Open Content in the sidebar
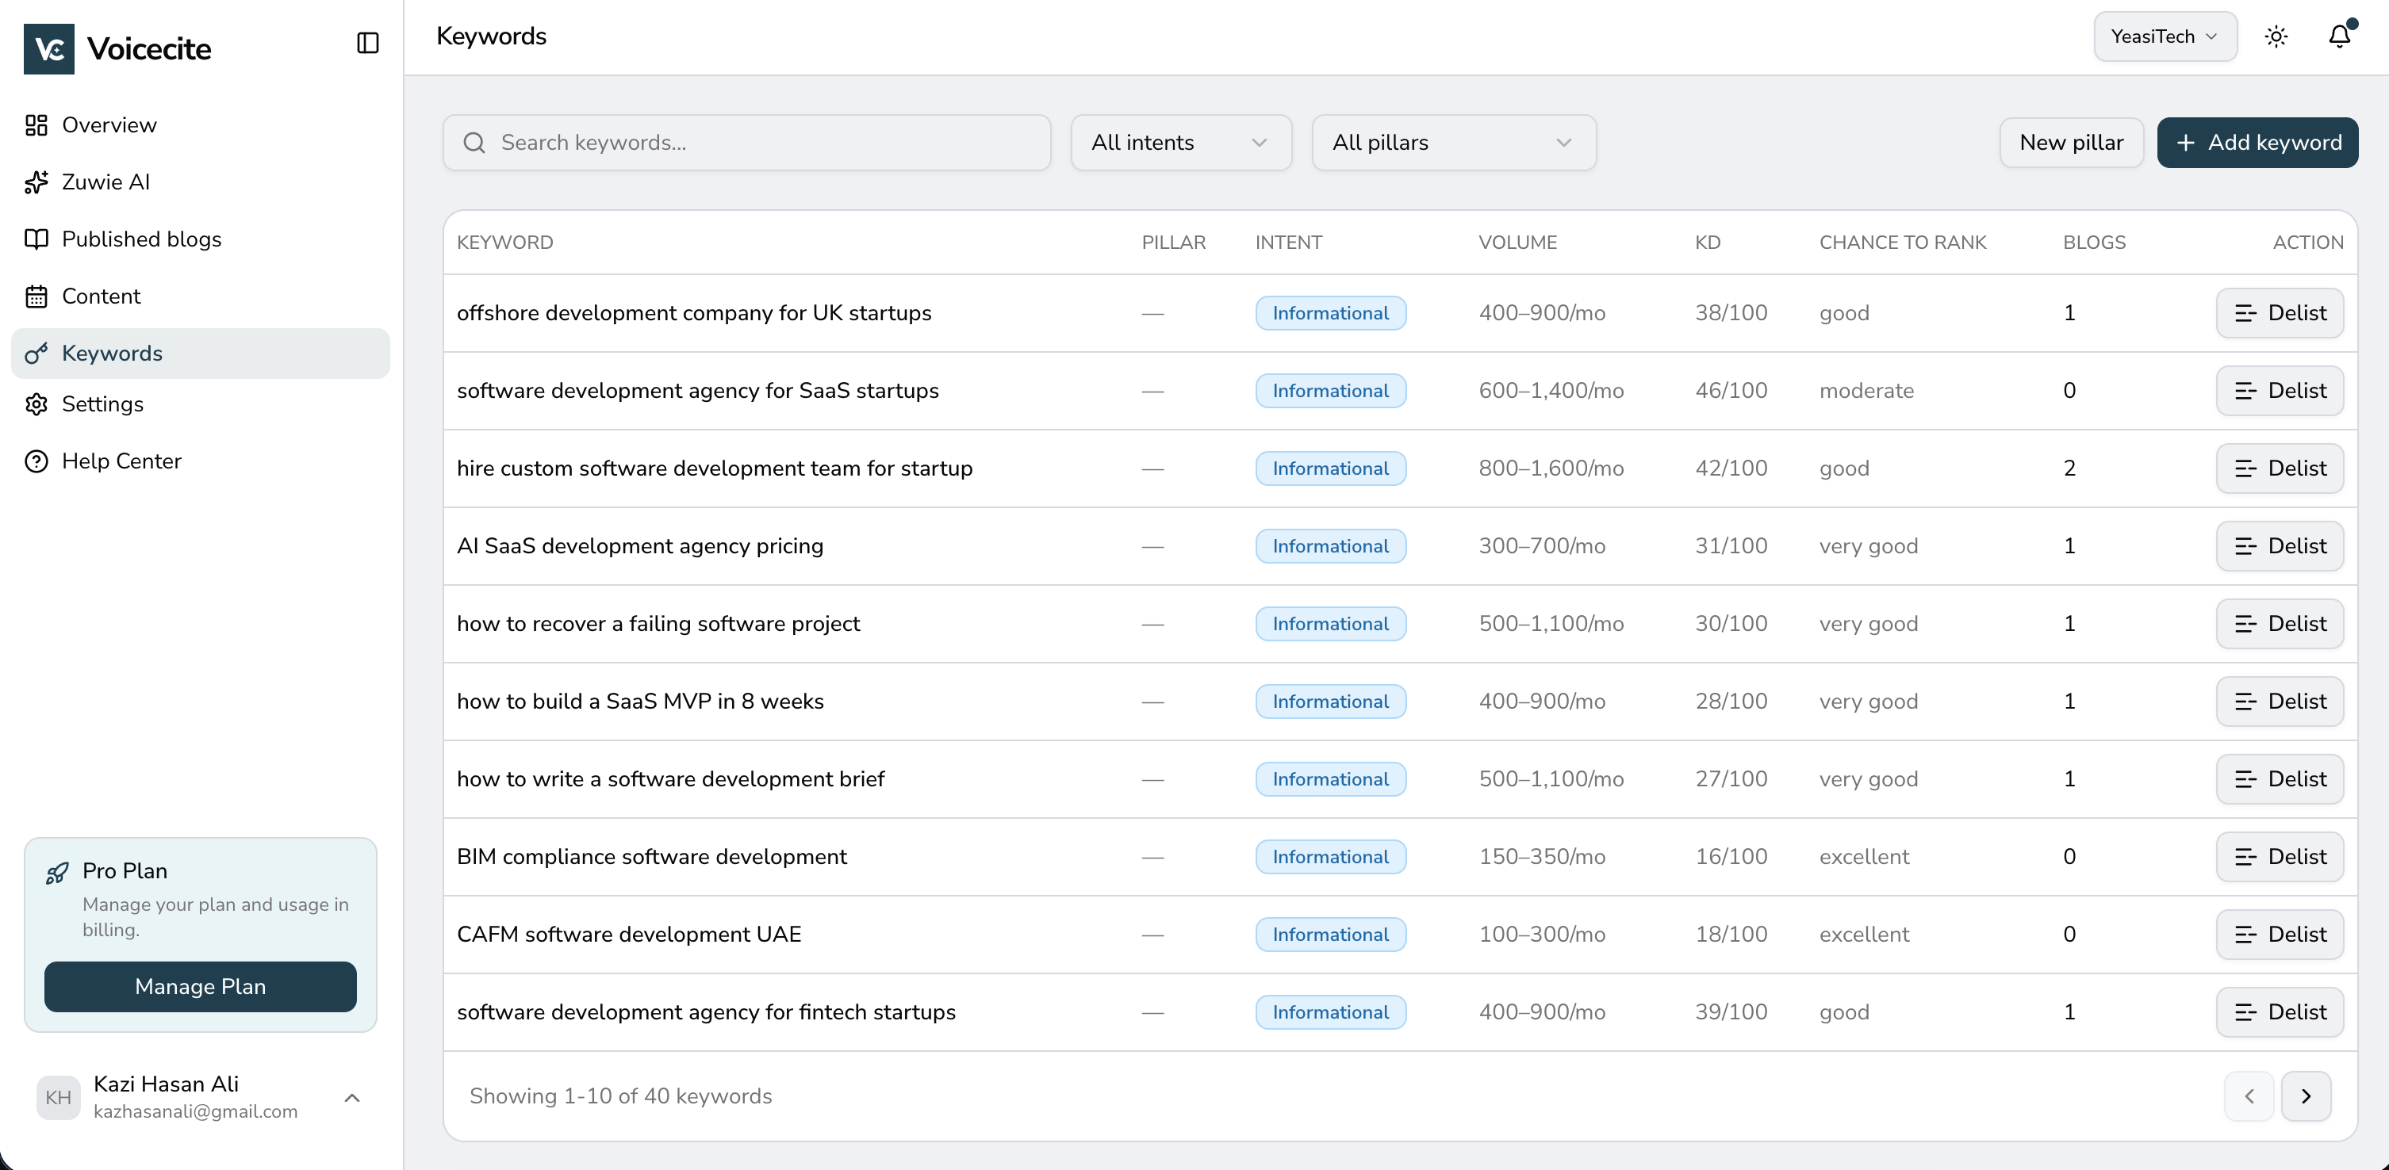2389x1170 pixels. 201,296
